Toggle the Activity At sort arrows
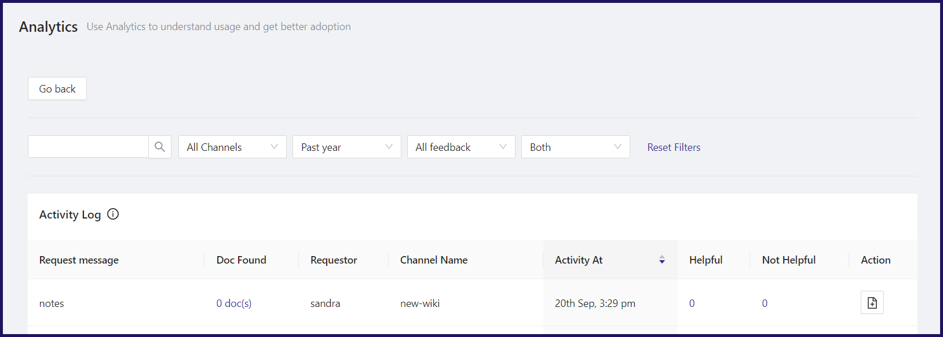The image size is (943, 337). point(661,260)
